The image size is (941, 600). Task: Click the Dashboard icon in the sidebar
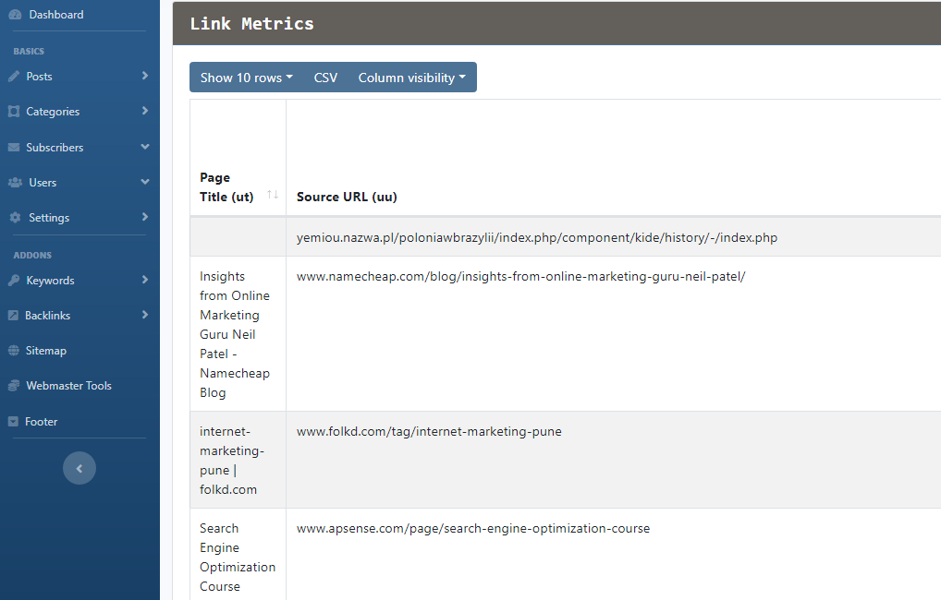tap(17, 14)
